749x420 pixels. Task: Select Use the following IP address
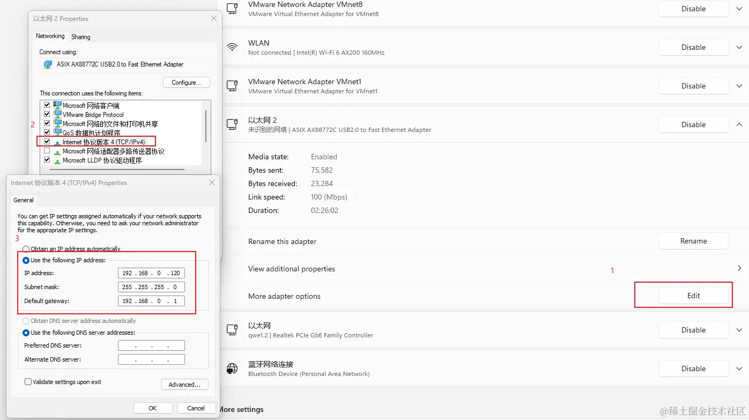(x=26, y=260)
